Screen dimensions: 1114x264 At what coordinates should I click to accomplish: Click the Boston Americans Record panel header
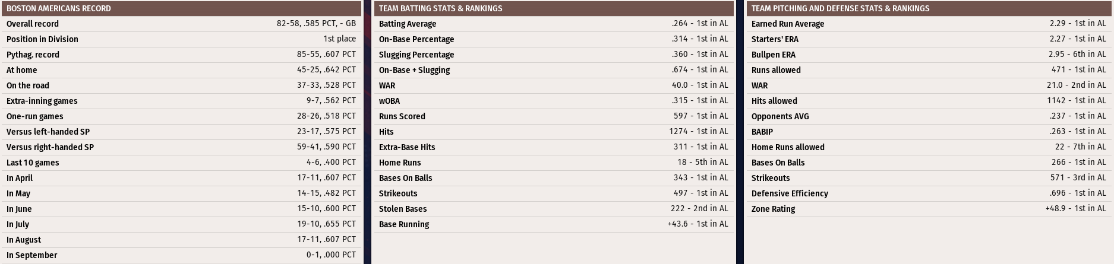(181, 8)
